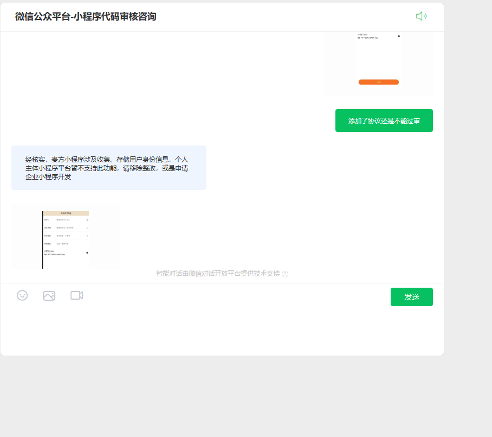Screen dimensions: 492x437
Task: Attach a video using camera icon
Action: coord(77,295)
